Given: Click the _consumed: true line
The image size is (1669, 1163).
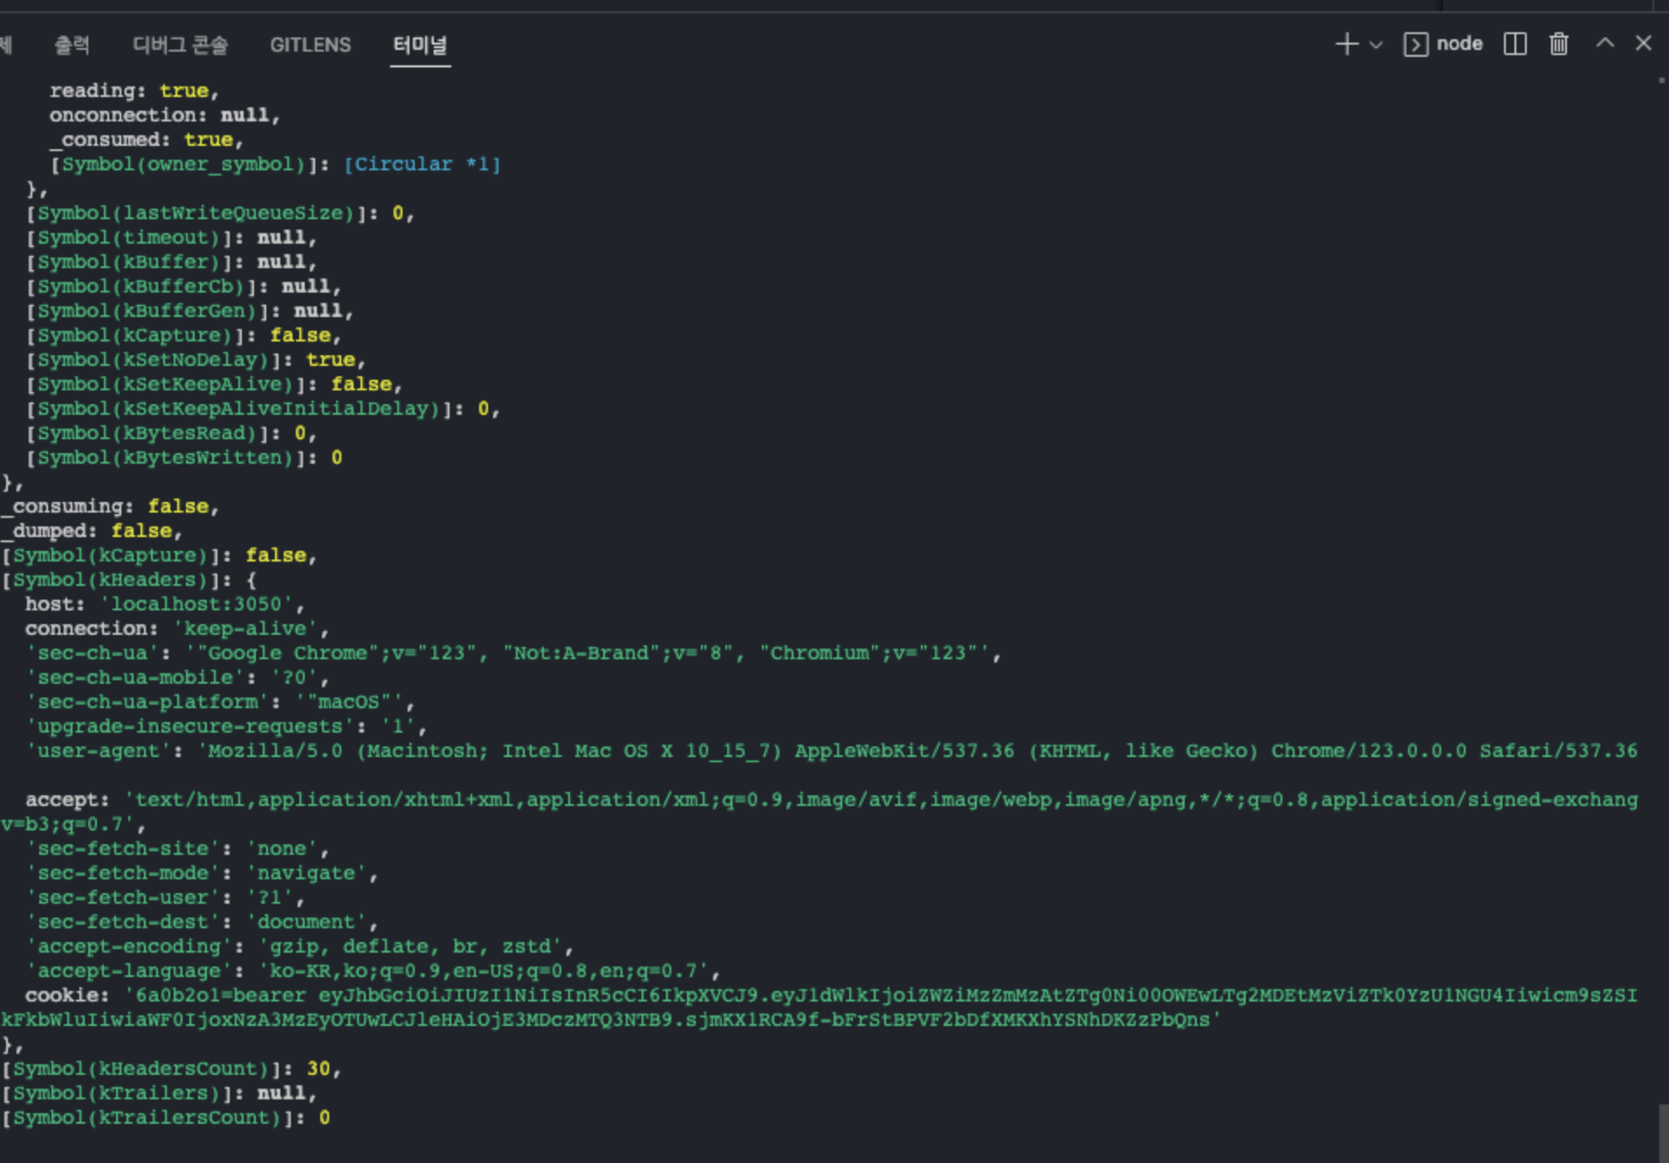Looking at the screenshot, I should [x=146, y=140].
